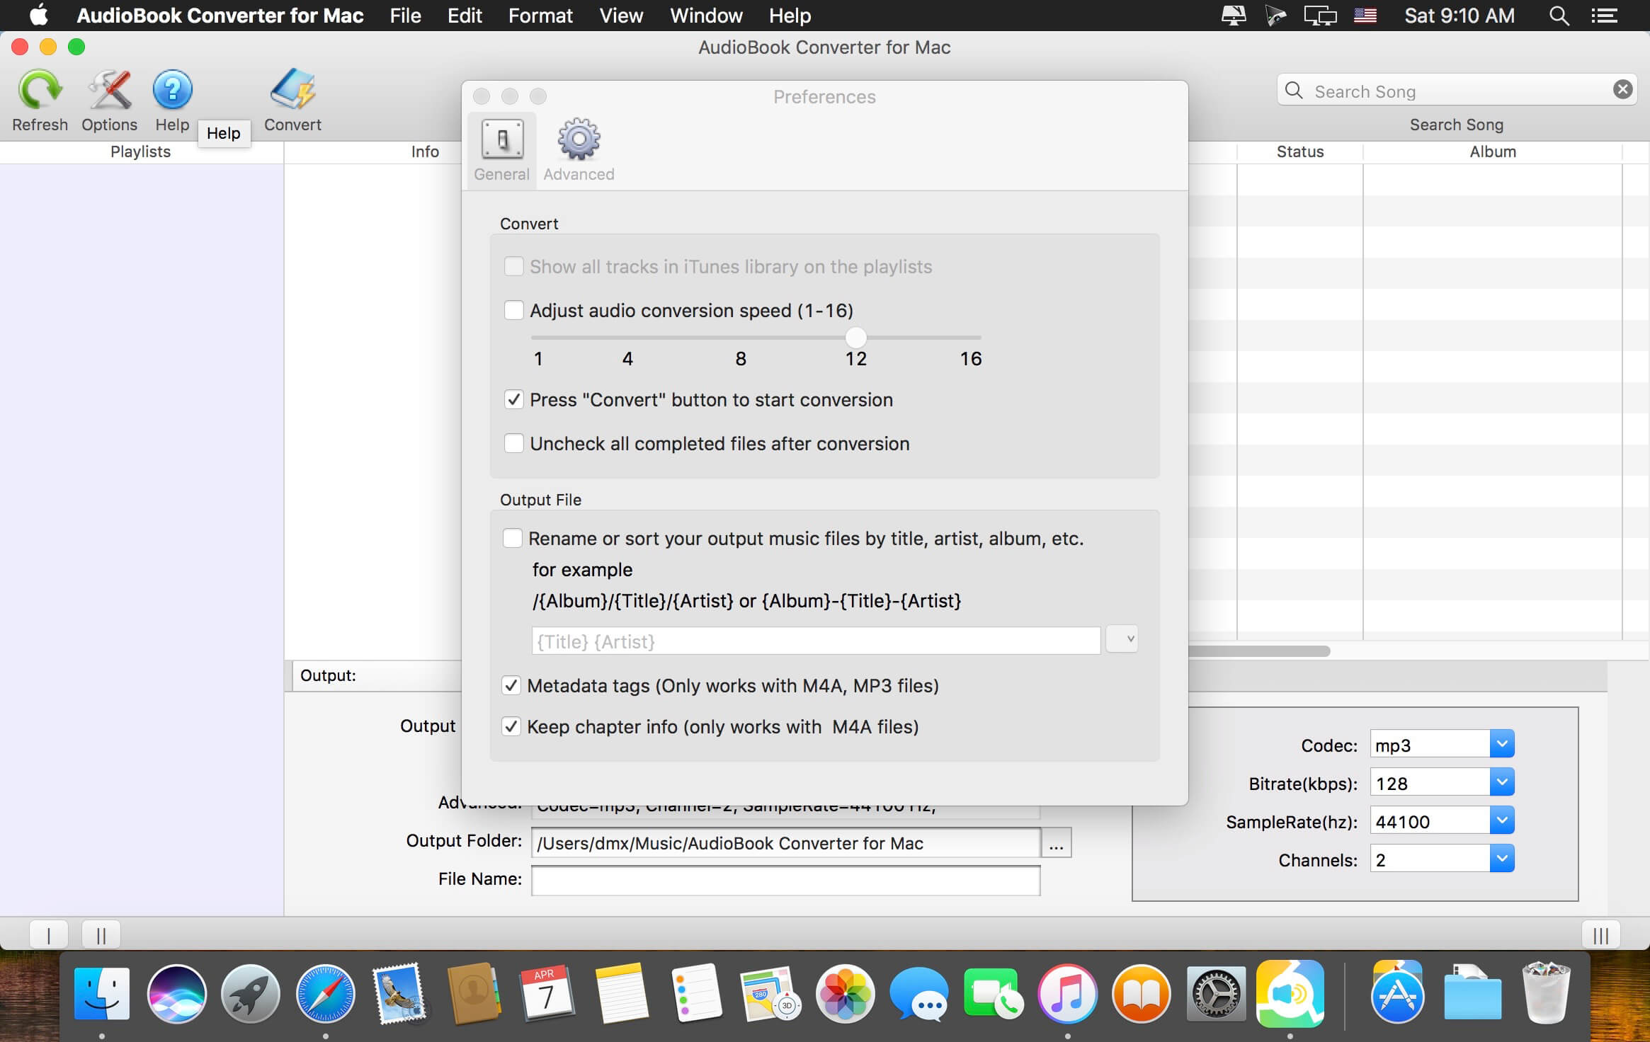Open Finder from the Dock
This screenshot has height=1042, width=1650.
coord(102,993)
